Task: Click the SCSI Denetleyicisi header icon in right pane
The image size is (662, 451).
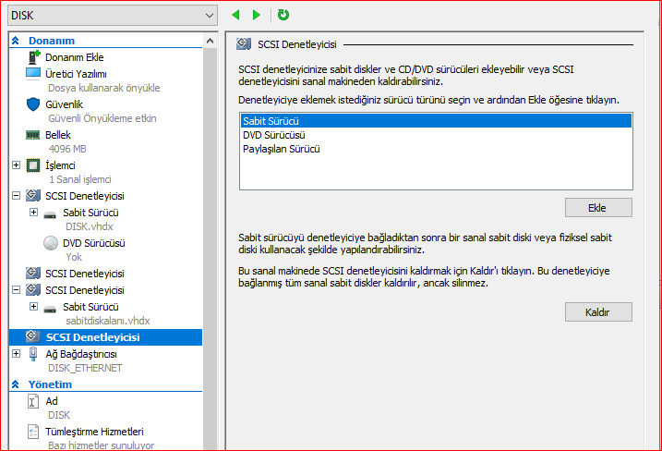Action: (x=244, y=44)
